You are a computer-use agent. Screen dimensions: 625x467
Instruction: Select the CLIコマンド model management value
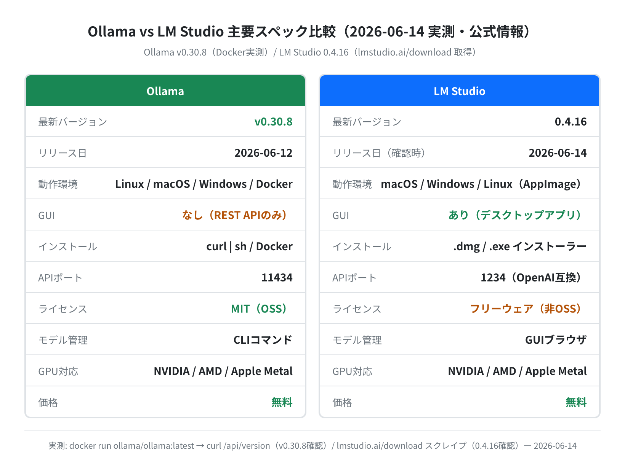point(263,340)
